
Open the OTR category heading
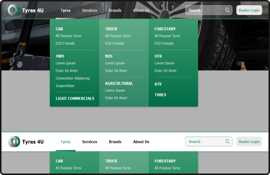[x=158, y=56]
